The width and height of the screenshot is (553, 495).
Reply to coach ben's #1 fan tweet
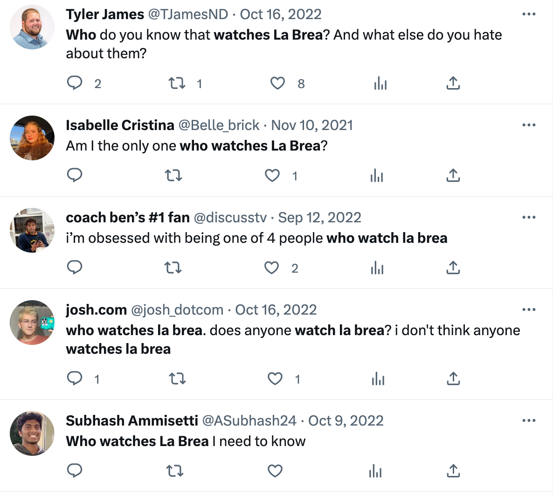[x=75, y=267]
